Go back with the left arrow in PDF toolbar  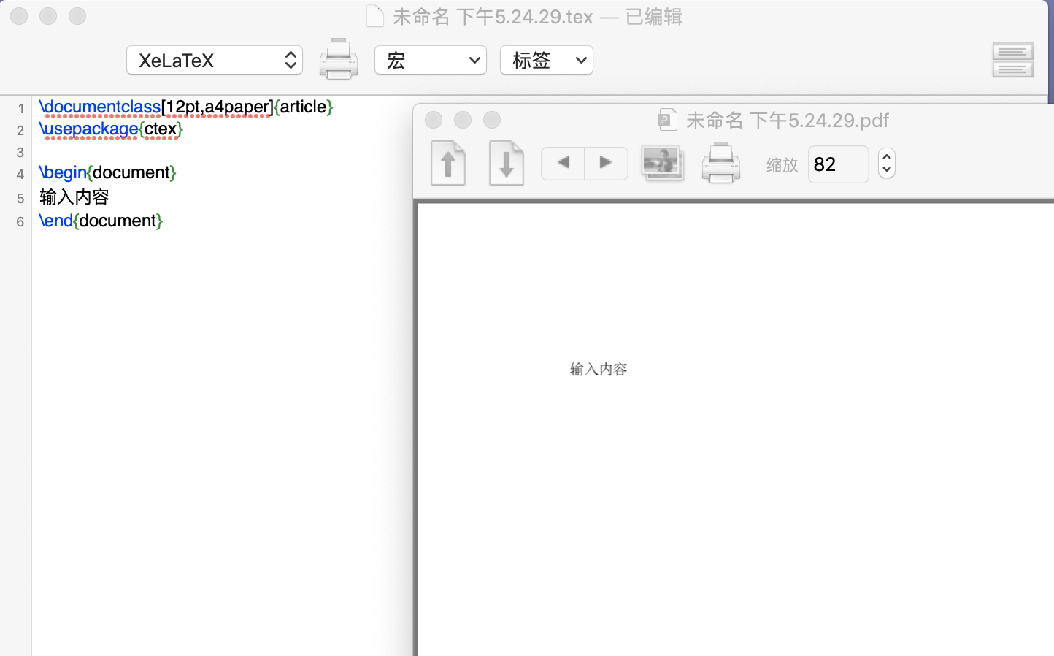[562, 163]
